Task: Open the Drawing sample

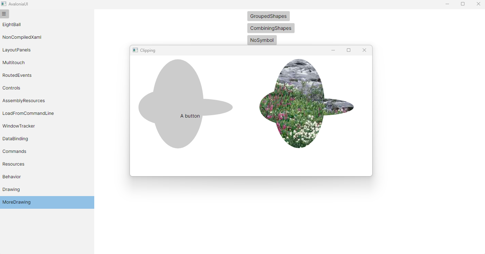Action: 47,190
